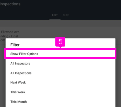121x107 pixels.
Task: Click the Building - Final inspection line
Action: (9, 36)
